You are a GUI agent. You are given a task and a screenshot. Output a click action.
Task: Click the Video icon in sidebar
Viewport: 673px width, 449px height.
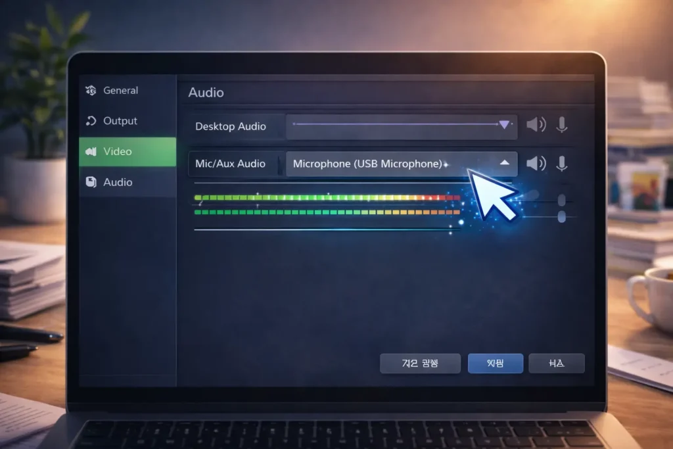coord(91,152)
